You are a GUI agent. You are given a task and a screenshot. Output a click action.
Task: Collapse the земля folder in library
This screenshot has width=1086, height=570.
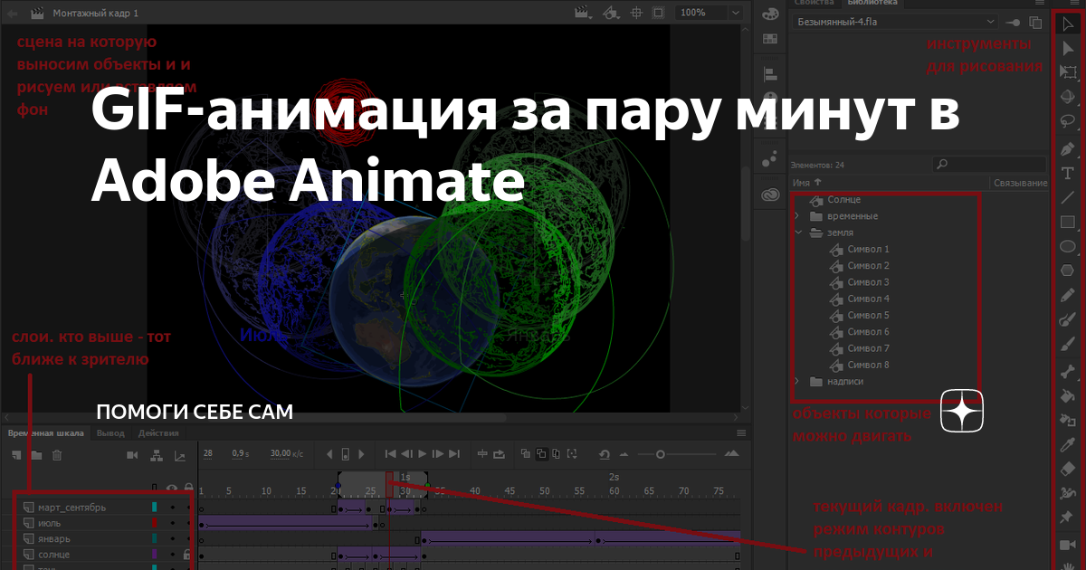pos(796,233)
